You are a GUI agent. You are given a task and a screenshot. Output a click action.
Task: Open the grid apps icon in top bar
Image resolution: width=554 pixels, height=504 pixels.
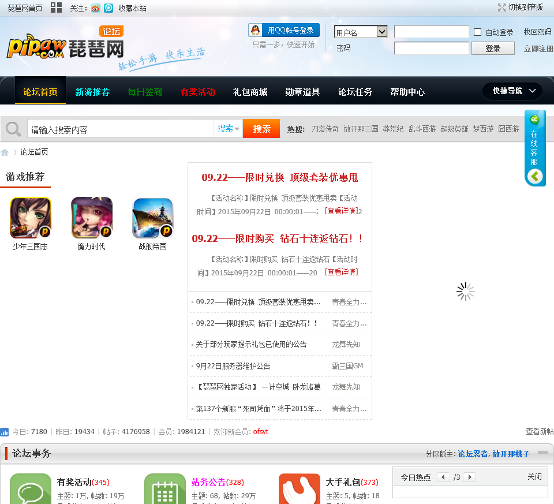click(56, 8)
